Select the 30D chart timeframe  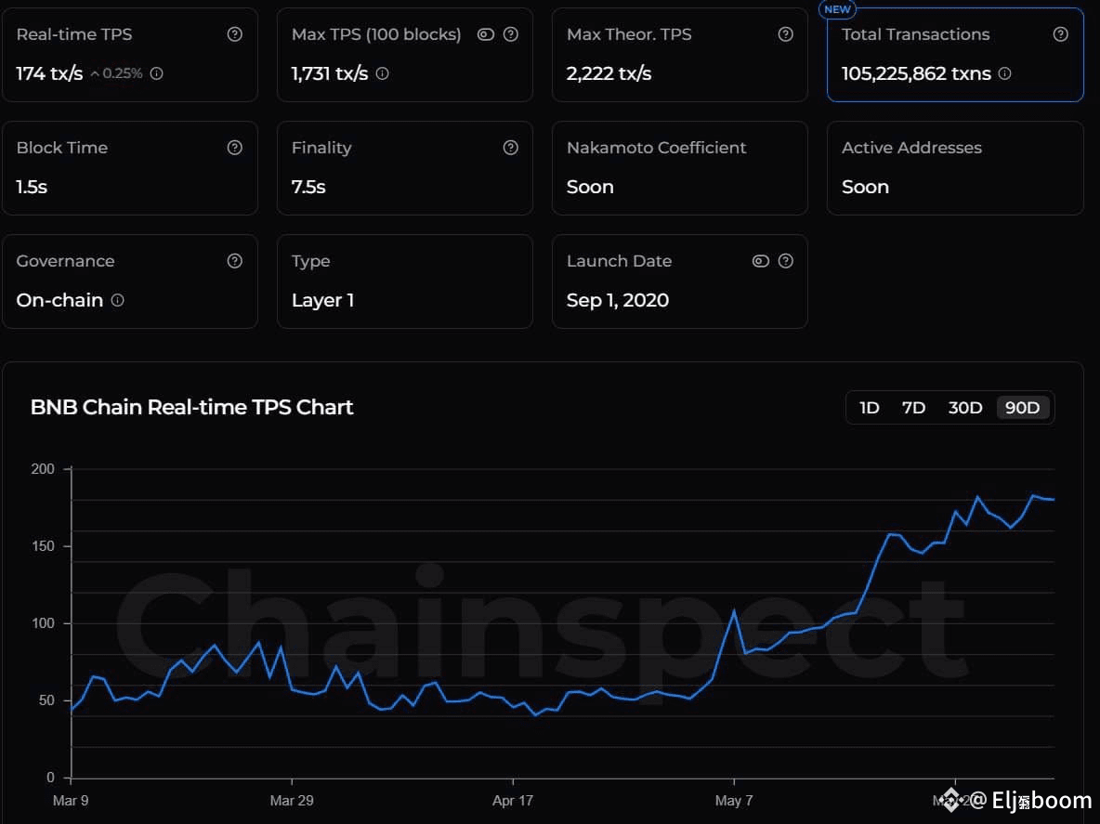(965, 407)
